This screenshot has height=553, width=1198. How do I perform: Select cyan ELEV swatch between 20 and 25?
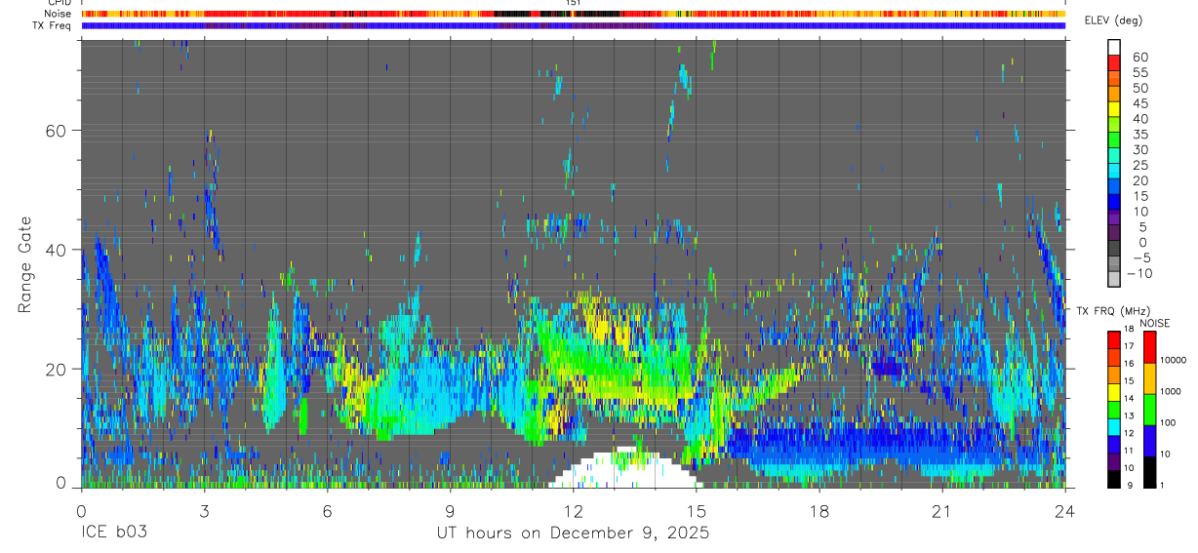(x=1114, y=173)
